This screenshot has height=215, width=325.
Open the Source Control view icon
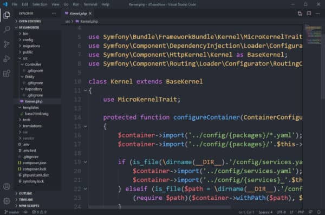pyautogui.click(x=6, y=44)
